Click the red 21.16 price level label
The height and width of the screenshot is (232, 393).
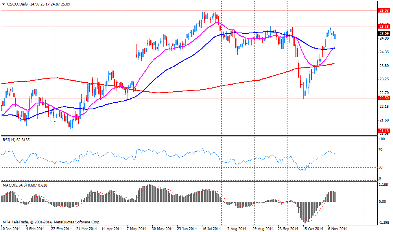click(383, 131)
